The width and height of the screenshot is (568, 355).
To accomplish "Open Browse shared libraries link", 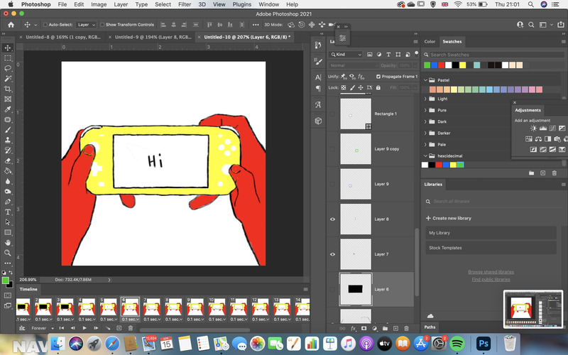I will [491, 272].
